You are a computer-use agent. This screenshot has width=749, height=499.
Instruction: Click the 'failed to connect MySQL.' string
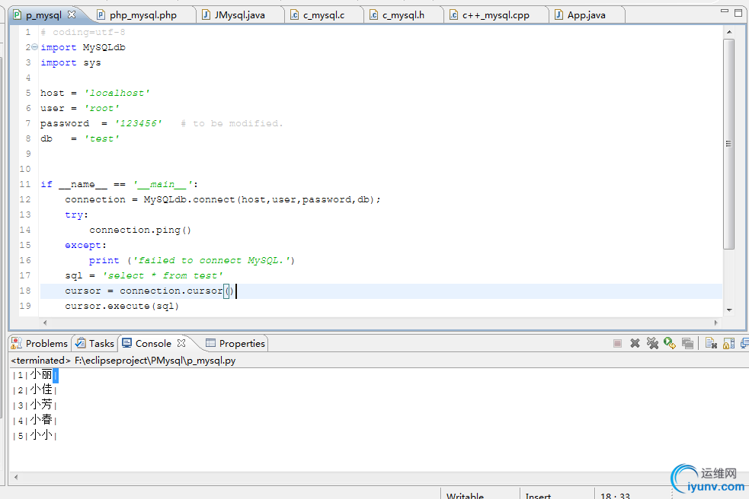point(212,260)
